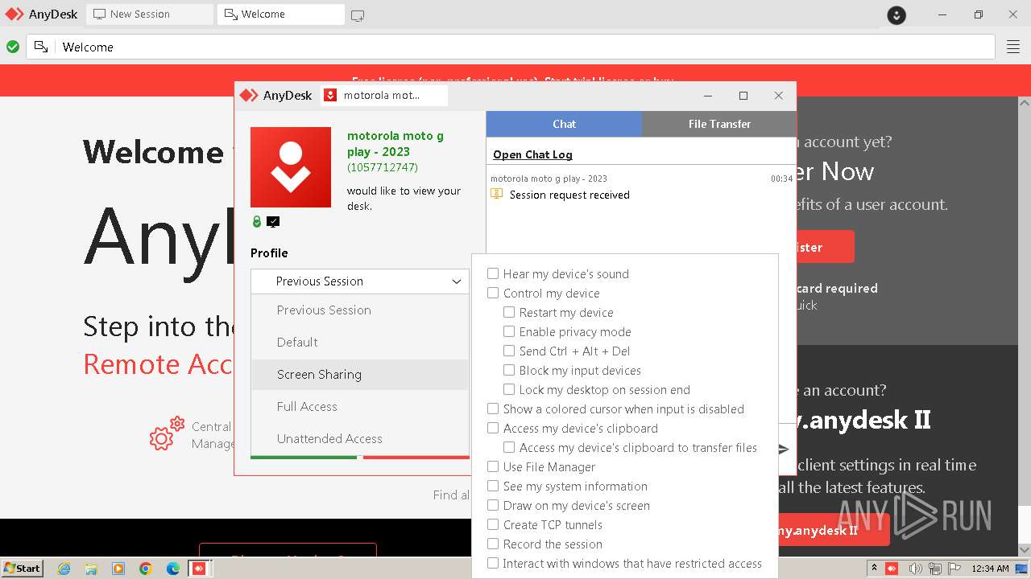Toggle Enable privacy mode checkbox
Viewport: 1031px width, 579px height.
point(509,331)
